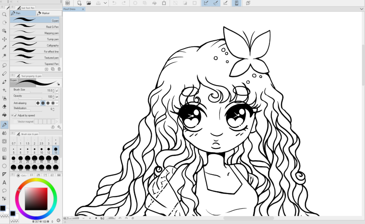365x224 pixels.
Task: Toggle opacity pen pressure dynamics
Action: coord(56,97)
